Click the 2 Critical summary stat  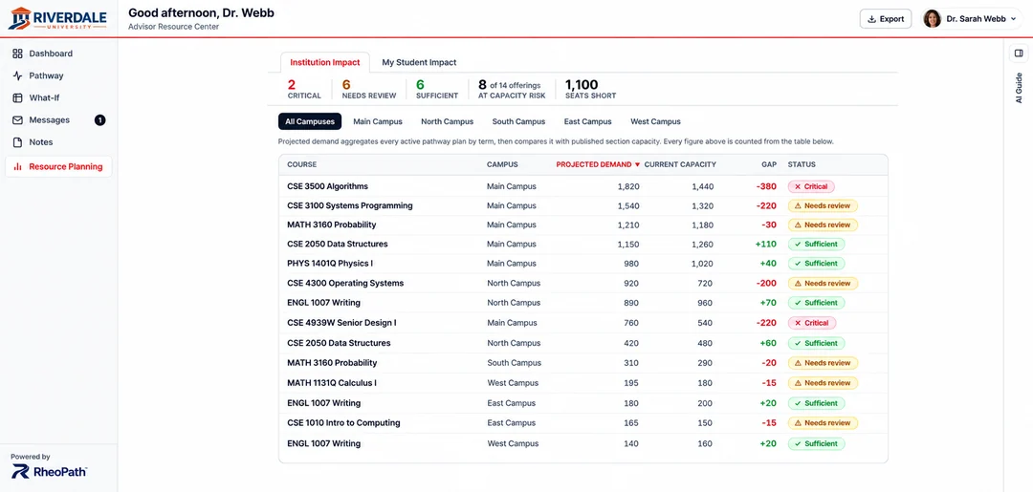coord(304,90)
